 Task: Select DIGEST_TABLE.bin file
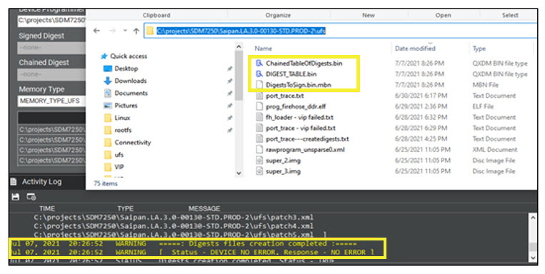pyautogui.click(x=291, y=74)
